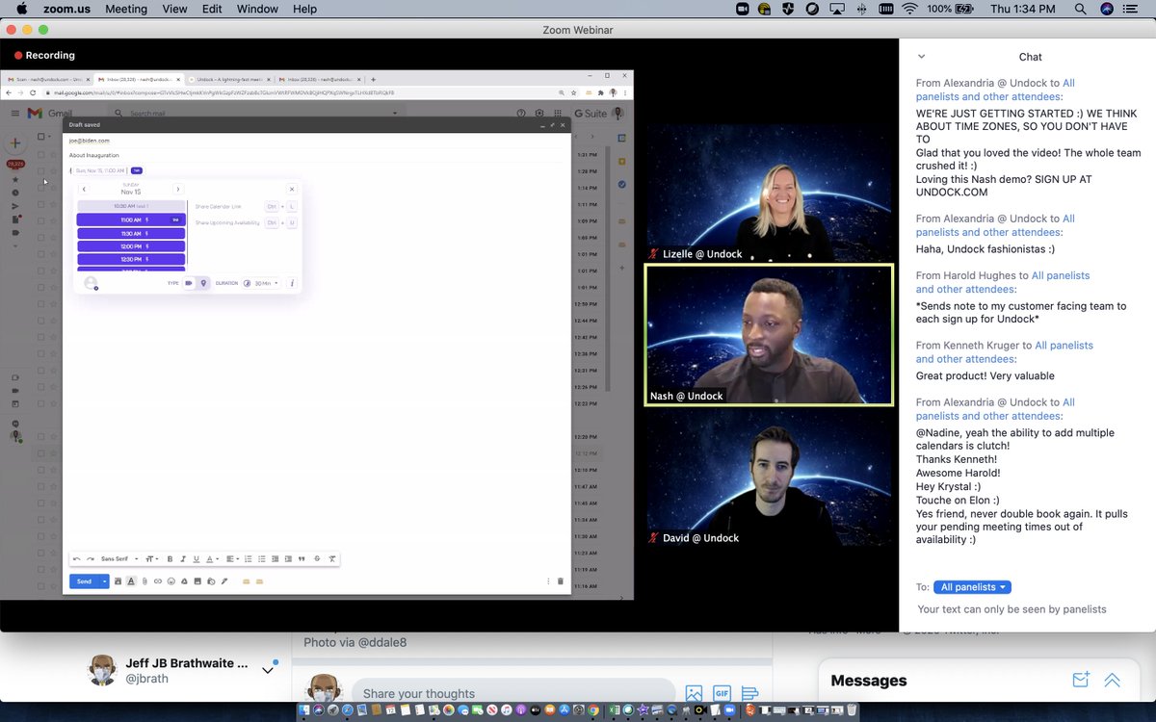
Task: Go to previous day in Undock picker
Action: pos(84,190)
